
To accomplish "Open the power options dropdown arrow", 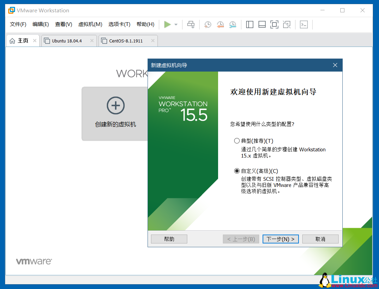I will (176, 24).
